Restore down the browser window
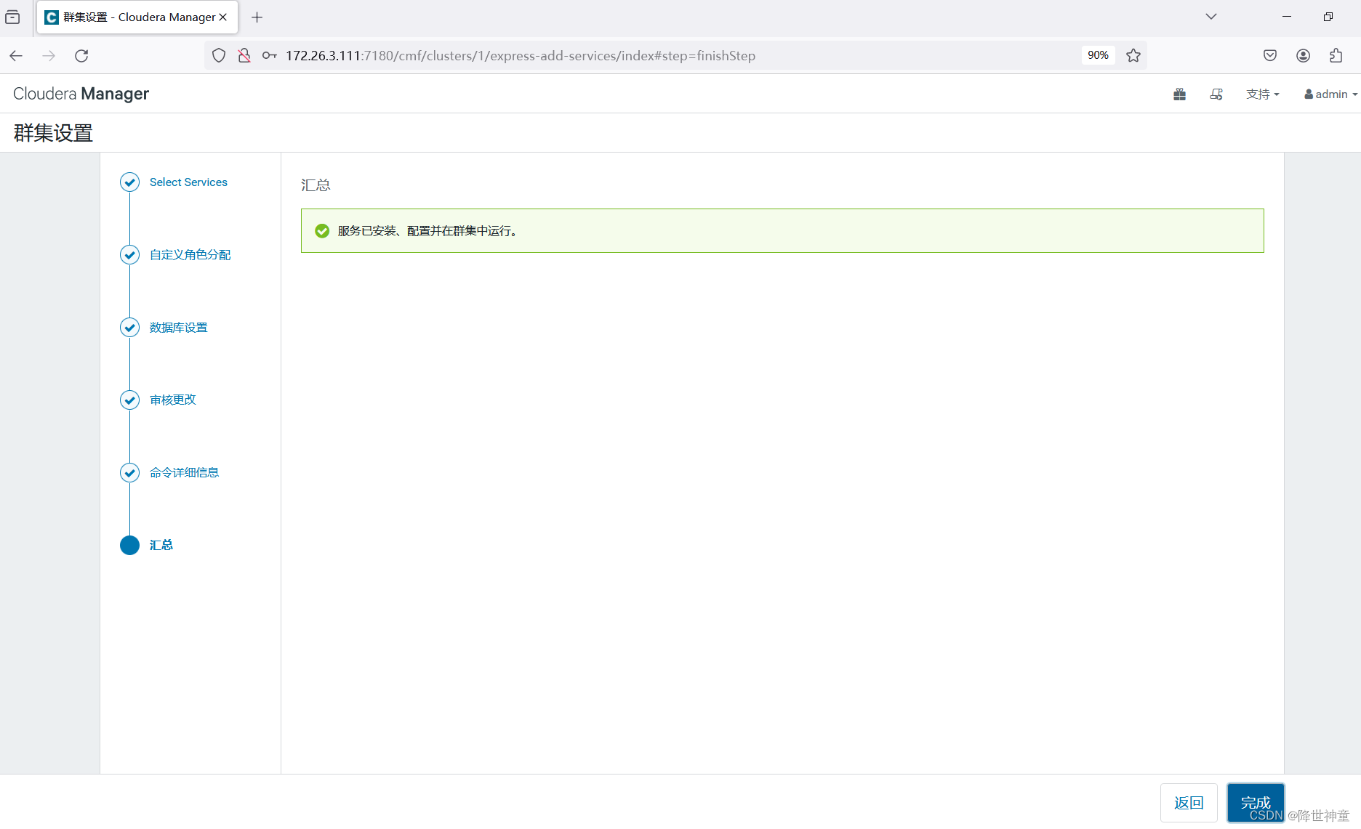The width and height of the screenshot is (1361, 829). [x=1328, y=17]
